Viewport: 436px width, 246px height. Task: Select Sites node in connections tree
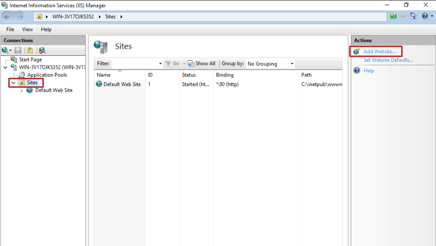click(32, 83)
